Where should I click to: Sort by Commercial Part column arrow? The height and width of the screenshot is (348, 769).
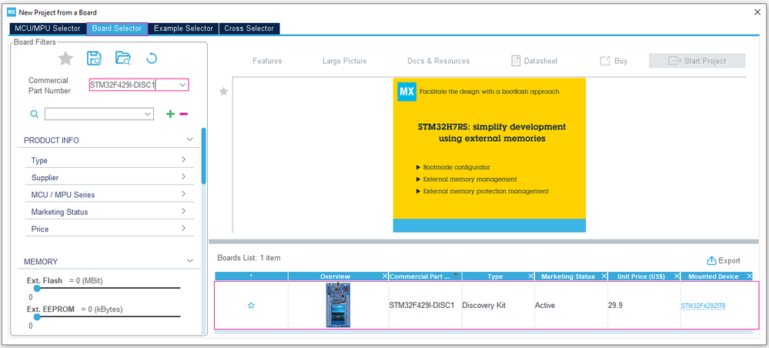pyautogui.click(x=456, y=276)
